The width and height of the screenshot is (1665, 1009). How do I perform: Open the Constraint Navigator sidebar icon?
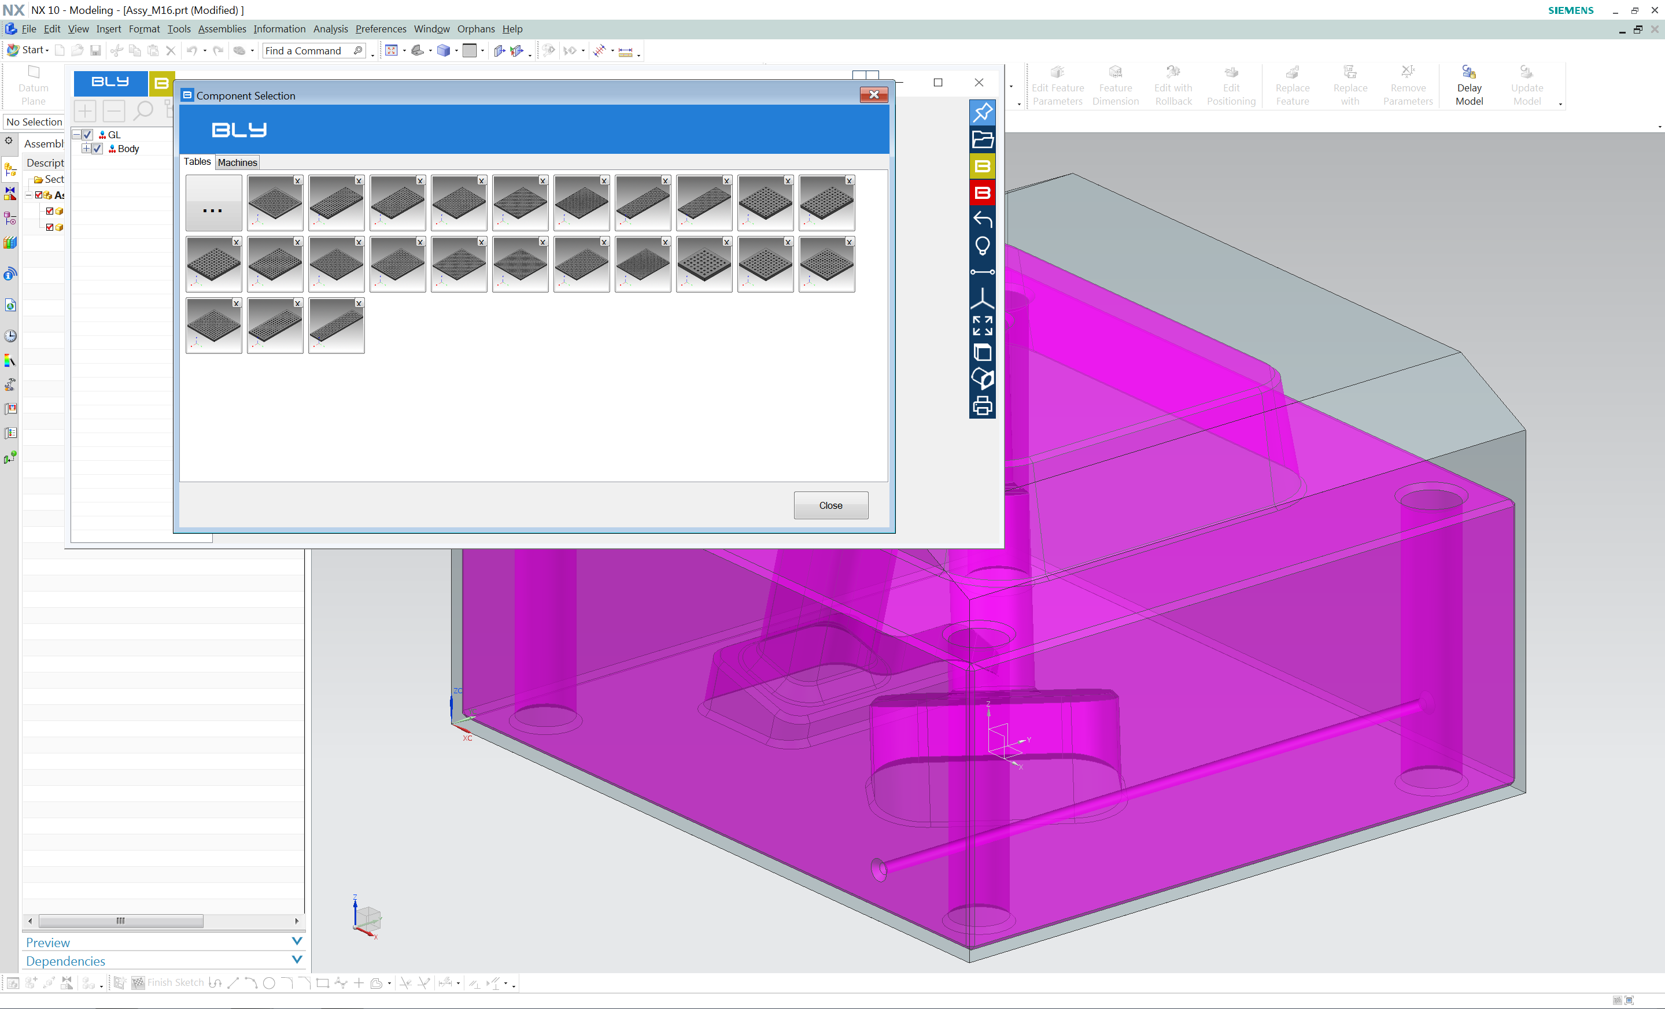tap(10, 193)
